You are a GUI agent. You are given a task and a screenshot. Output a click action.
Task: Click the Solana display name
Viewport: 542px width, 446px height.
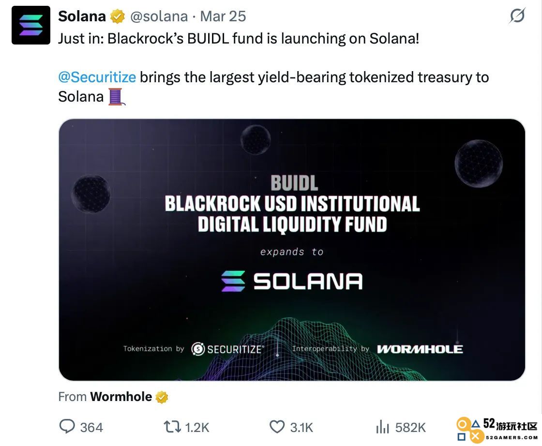(82, 16)
